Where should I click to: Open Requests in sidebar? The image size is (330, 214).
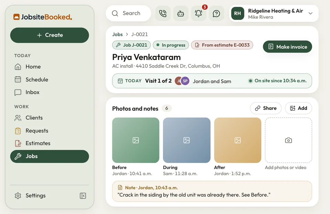pyautogui.click(x=49, y=131)
